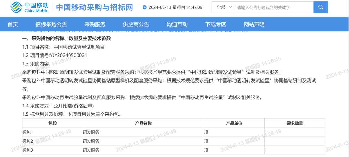The height and width of the screenshot is (157, 349).
Task: Click the blue search magnifier button
Action: [x=321, y=7]
